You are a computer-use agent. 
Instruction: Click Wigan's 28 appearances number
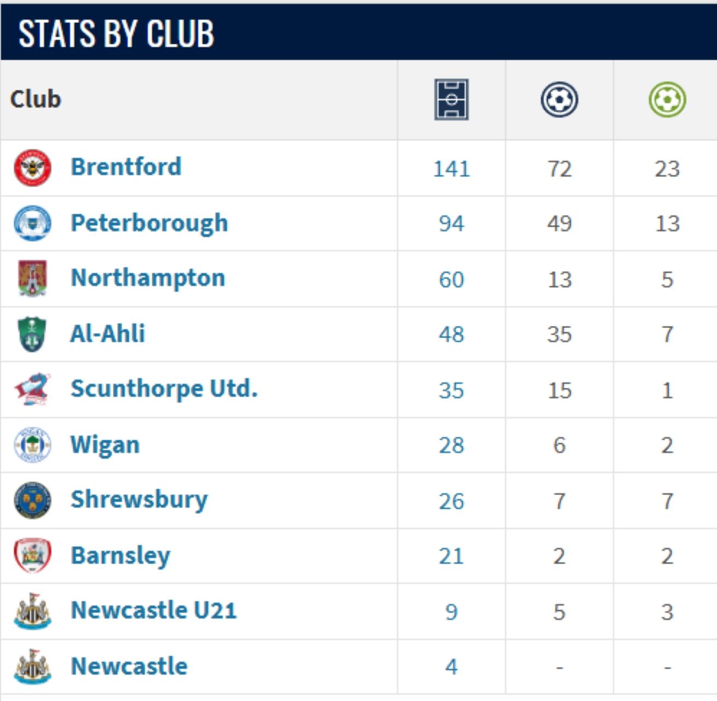coord(451,445)
